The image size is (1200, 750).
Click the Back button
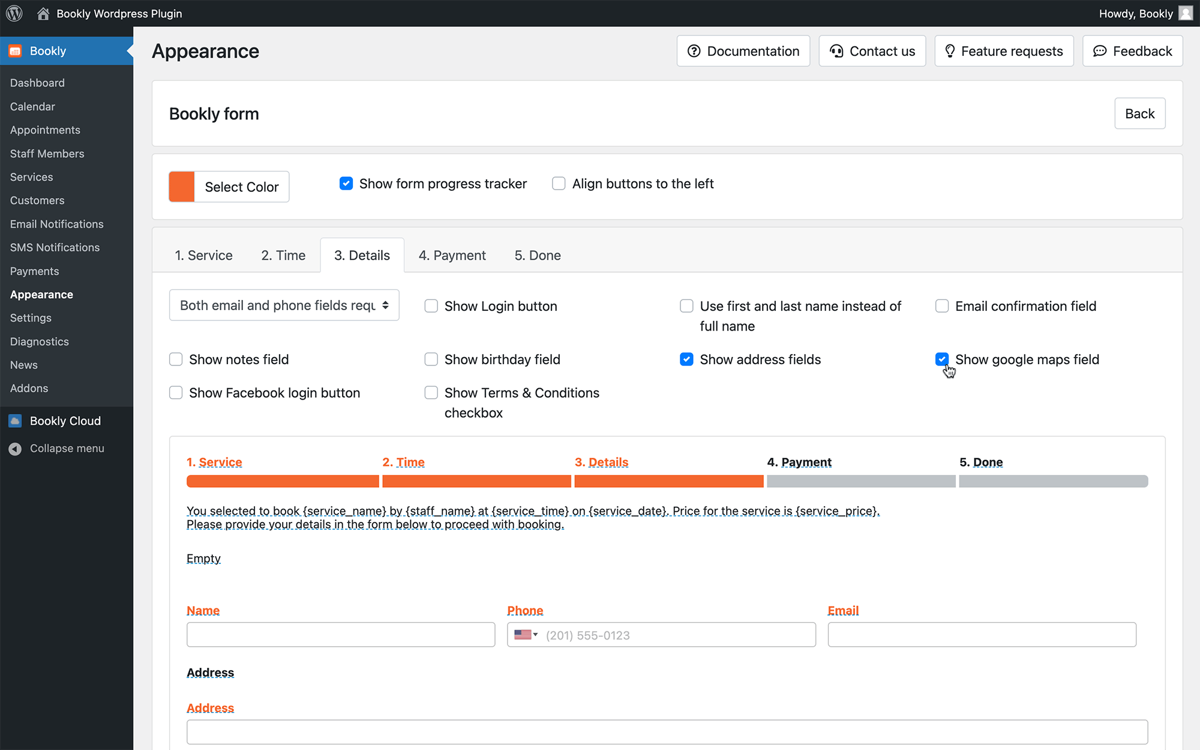pyautogui.click(x=1139, y=113)
